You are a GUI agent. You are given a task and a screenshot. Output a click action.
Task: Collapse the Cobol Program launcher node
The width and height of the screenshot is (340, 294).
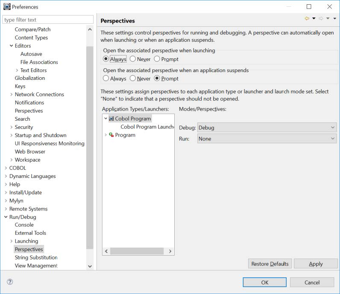pos(106,119)
